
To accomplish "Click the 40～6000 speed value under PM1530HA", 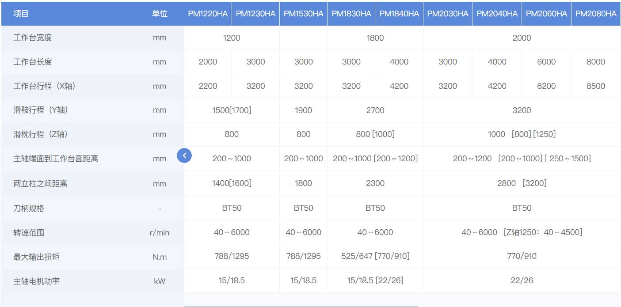I will point(303,232).
